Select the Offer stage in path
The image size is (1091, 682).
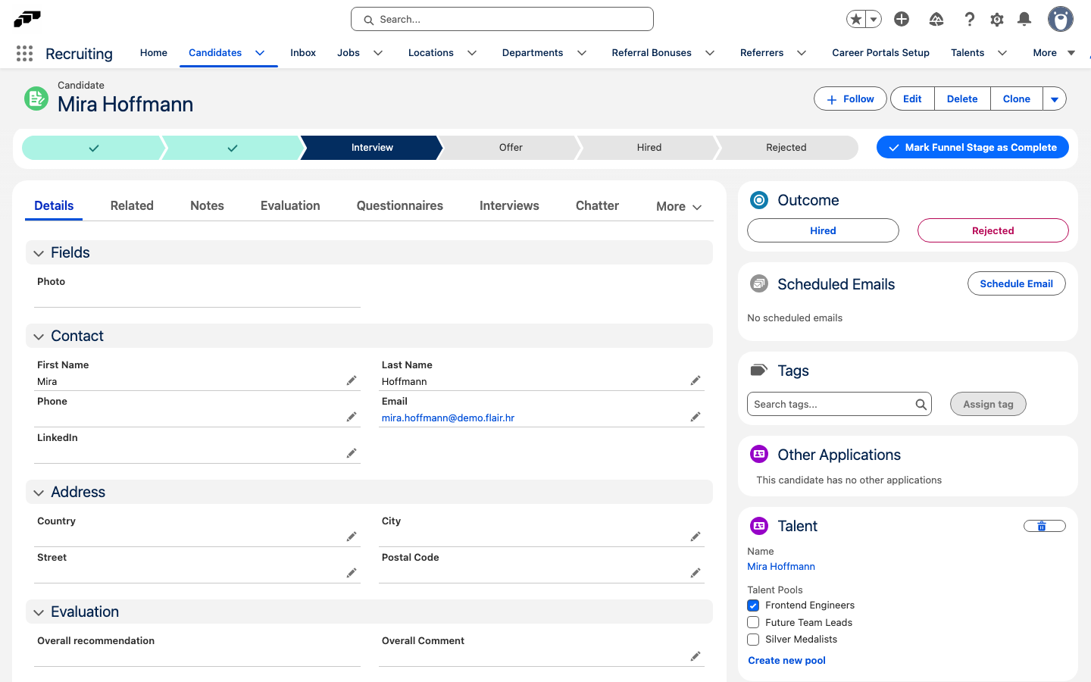coord(511,148)
